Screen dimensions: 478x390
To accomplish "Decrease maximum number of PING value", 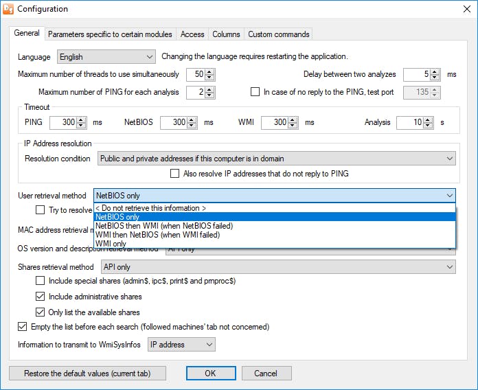I will pos(209,95).
